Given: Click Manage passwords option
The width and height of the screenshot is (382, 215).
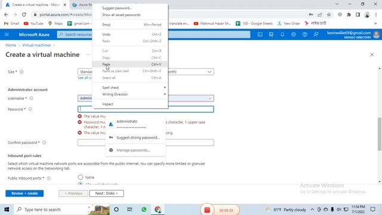Looking at the screenshot, I should tap(135, 150).
